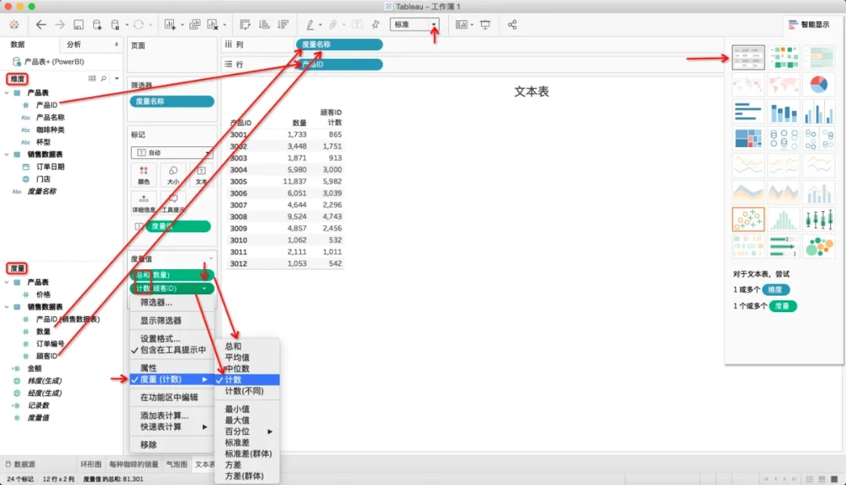Collapse the 产品表 tree under 维度
Image resolution: width=846 pixels, height=485 pixels.
(7, 93)
